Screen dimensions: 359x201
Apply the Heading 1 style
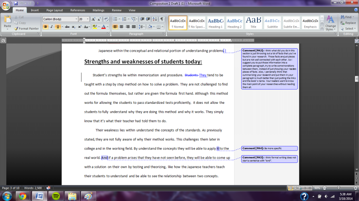pos(216,23)
